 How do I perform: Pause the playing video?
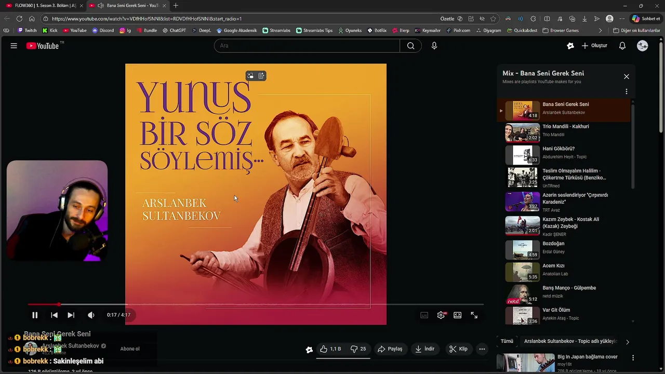pos(35,315)
